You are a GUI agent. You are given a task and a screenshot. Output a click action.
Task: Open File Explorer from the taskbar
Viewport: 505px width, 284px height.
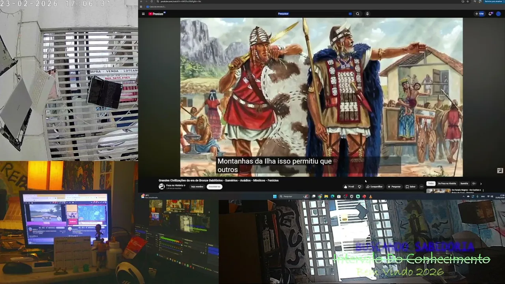tap(326, 196)
